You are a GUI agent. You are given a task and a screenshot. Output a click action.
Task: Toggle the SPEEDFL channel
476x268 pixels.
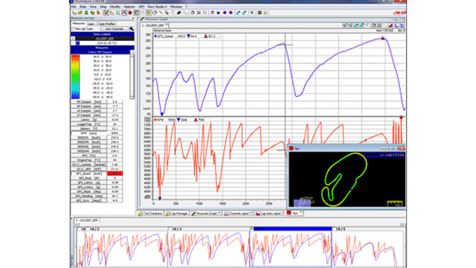click(89, 138)
